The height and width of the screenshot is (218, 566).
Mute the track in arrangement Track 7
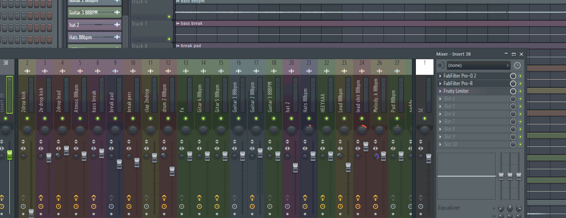point(169,39)
